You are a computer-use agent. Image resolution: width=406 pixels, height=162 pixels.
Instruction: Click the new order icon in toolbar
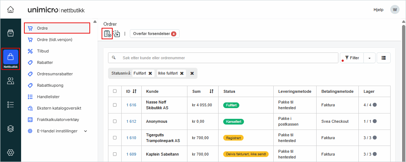[x=107, y=34]
